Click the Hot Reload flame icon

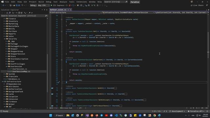pos(70,5)
